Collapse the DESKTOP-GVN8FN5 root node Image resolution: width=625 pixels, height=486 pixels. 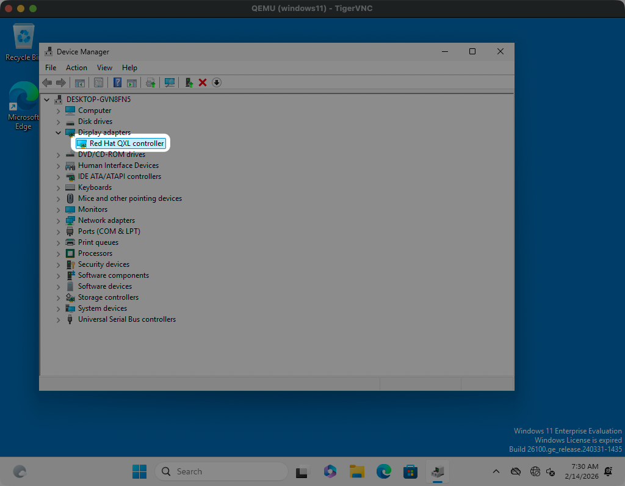tap(47, 100)
